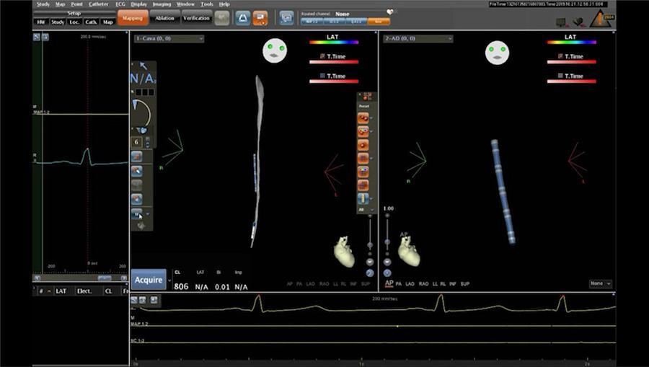Toggle the checked T.Time checkbox in right viewer
The height and width of the screenshot is (367, 649).
click(560, 56)
